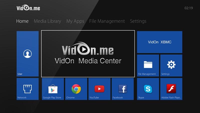
Task: Switch to the Home tab
Action: [22, 21]
